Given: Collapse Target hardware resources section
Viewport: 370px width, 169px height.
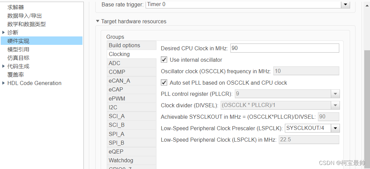Looking at the screenshot, I should tap(98, 22).
